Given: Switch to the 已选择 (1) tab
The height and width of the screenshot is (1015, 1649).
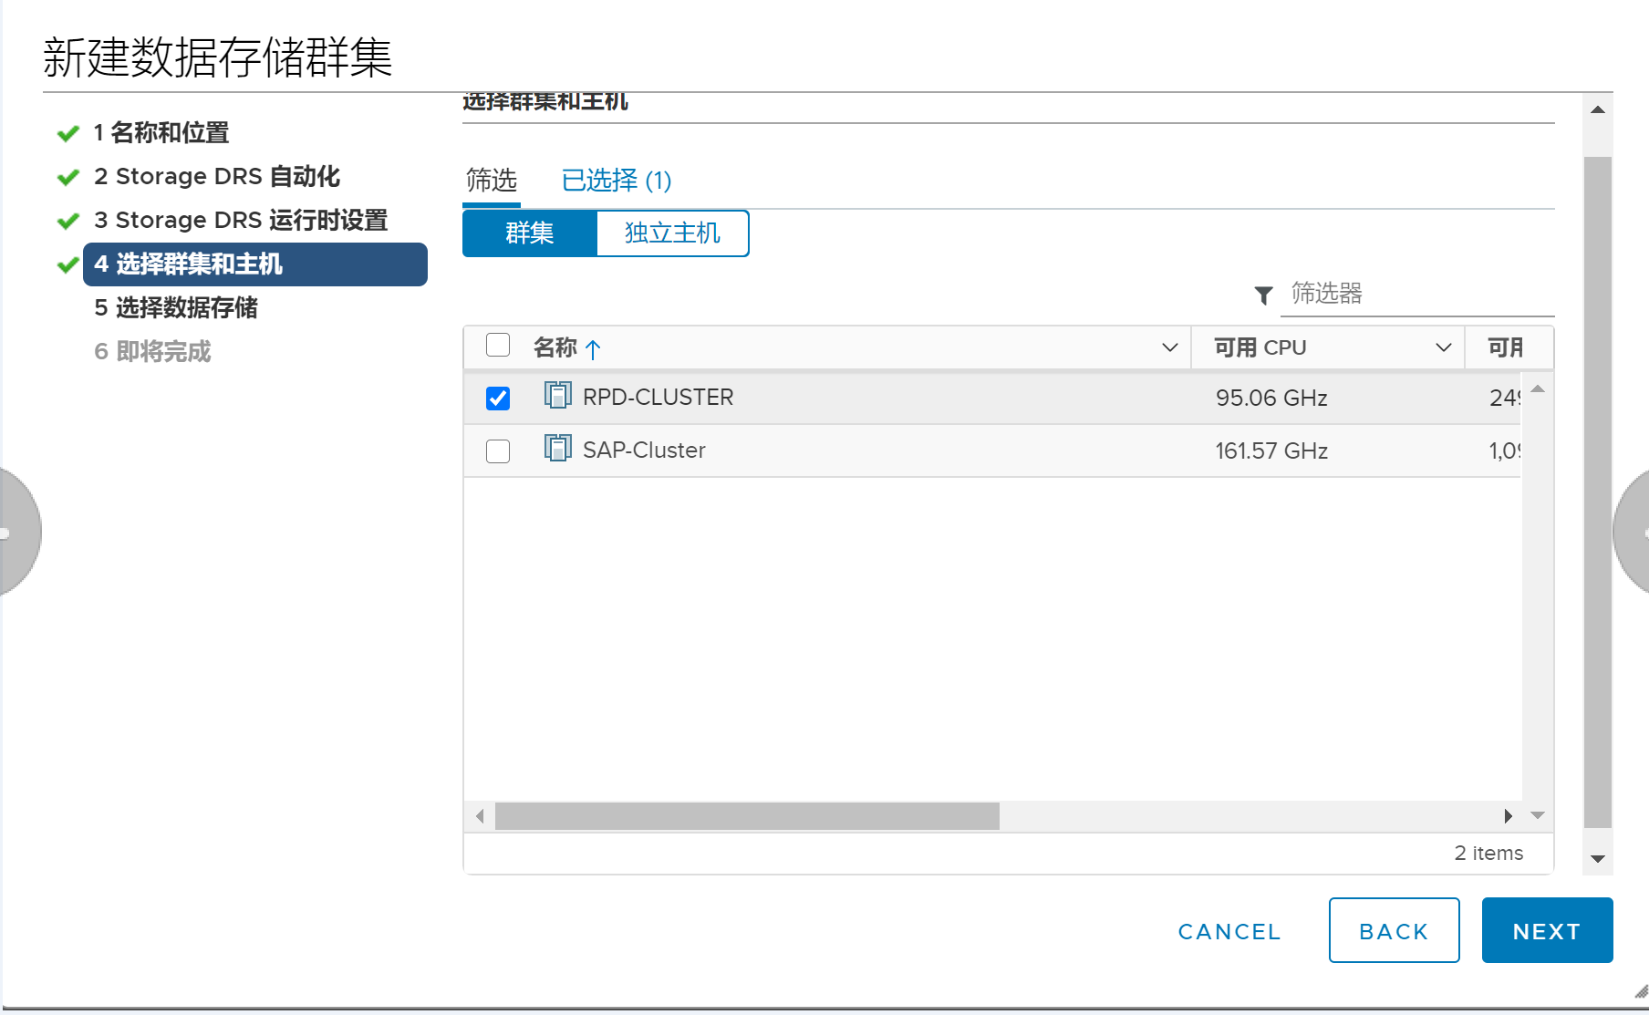Looking at the screenshot, I should (x=614, y=181).
